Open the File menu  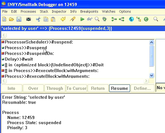click(5, 12)
